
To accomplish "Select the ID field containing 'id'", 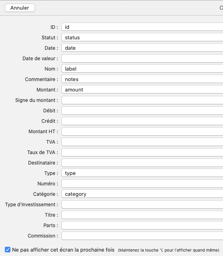I will click(x=142, y=27).
